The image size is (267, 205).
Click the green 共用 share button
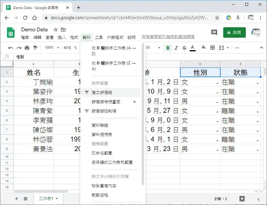click(234, 32)
